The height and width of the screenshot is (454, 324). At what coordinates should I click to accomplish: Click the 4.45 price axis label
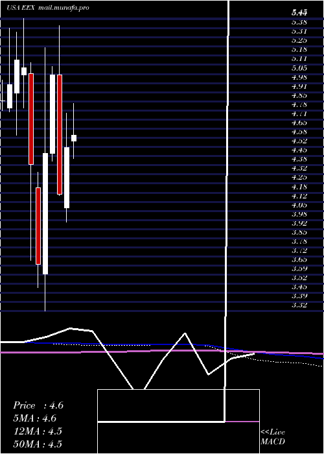pyautogui.click(x=299, y=150)
